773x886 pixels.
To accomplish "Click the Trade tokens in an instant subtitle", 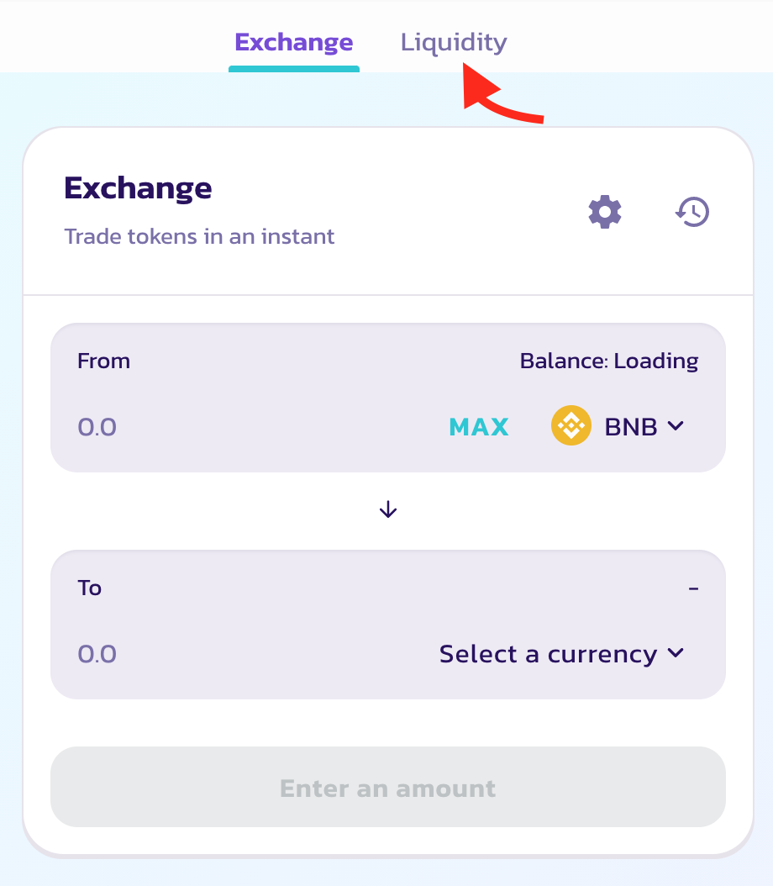I will click(199, 237).
